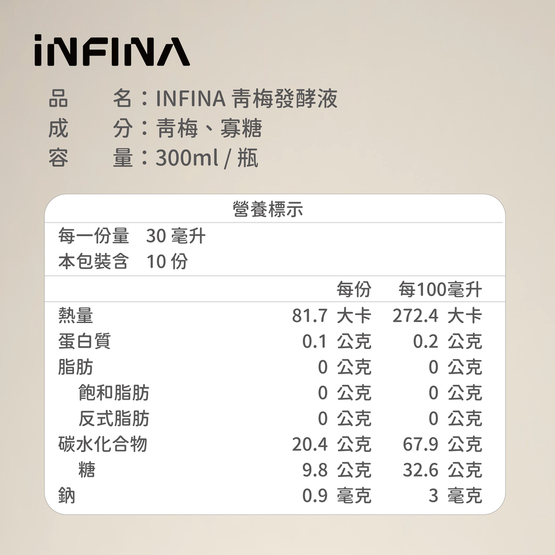Click the 0.9 毫克 sodium value
Image resolution: width=555 pixels, height=555 pixels.
337,496
